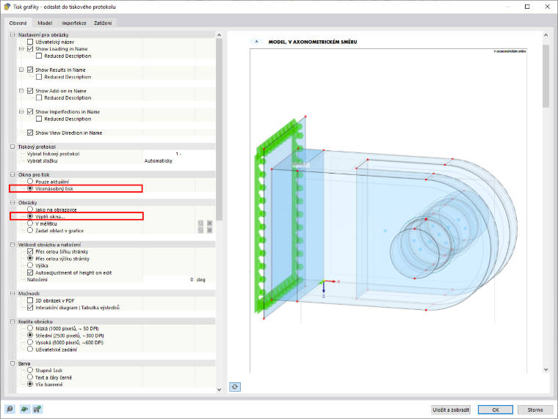Click the delete X icon in the Zadat oblast row
Viewport: 558px width, 419px height.
209,231
